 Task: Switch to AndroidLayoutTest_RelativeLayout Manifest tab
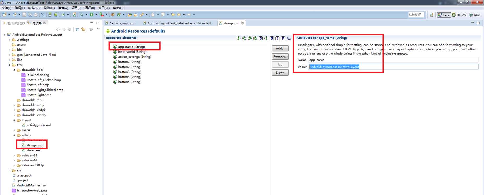coord(177,23)
